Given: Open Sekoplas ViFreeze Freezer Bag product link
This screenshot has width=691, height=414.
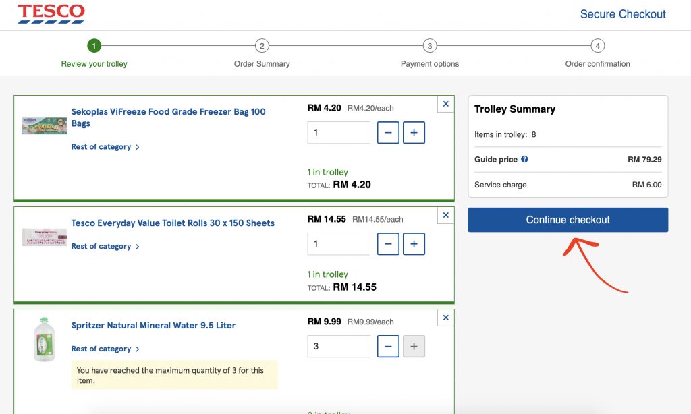Looking at the screenshot, I should (x=168, y=117).
